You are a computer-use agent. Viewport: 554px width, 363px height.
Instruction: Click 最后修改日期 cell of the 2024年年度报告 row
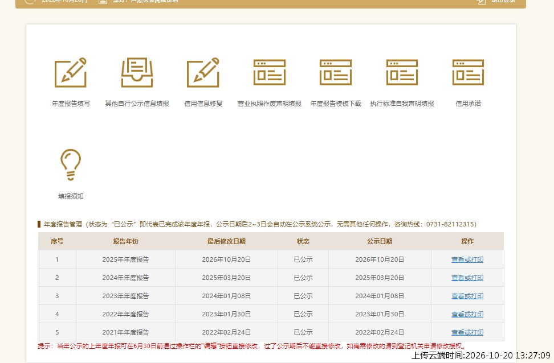pyautogui.click(x=226, y=278)
